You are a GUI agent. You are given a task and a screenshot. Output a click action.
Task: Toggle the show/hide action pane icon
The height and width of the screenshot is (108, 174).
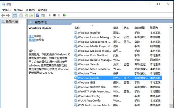tap(43, 15)
